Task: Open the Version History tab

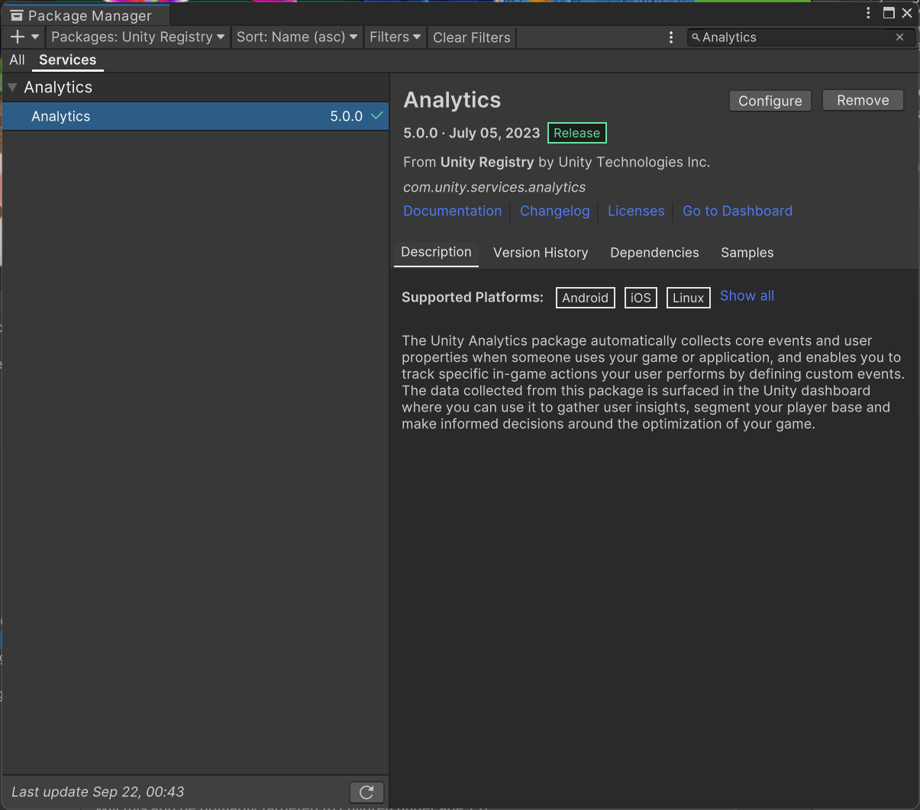Action: tap(541, 253)
